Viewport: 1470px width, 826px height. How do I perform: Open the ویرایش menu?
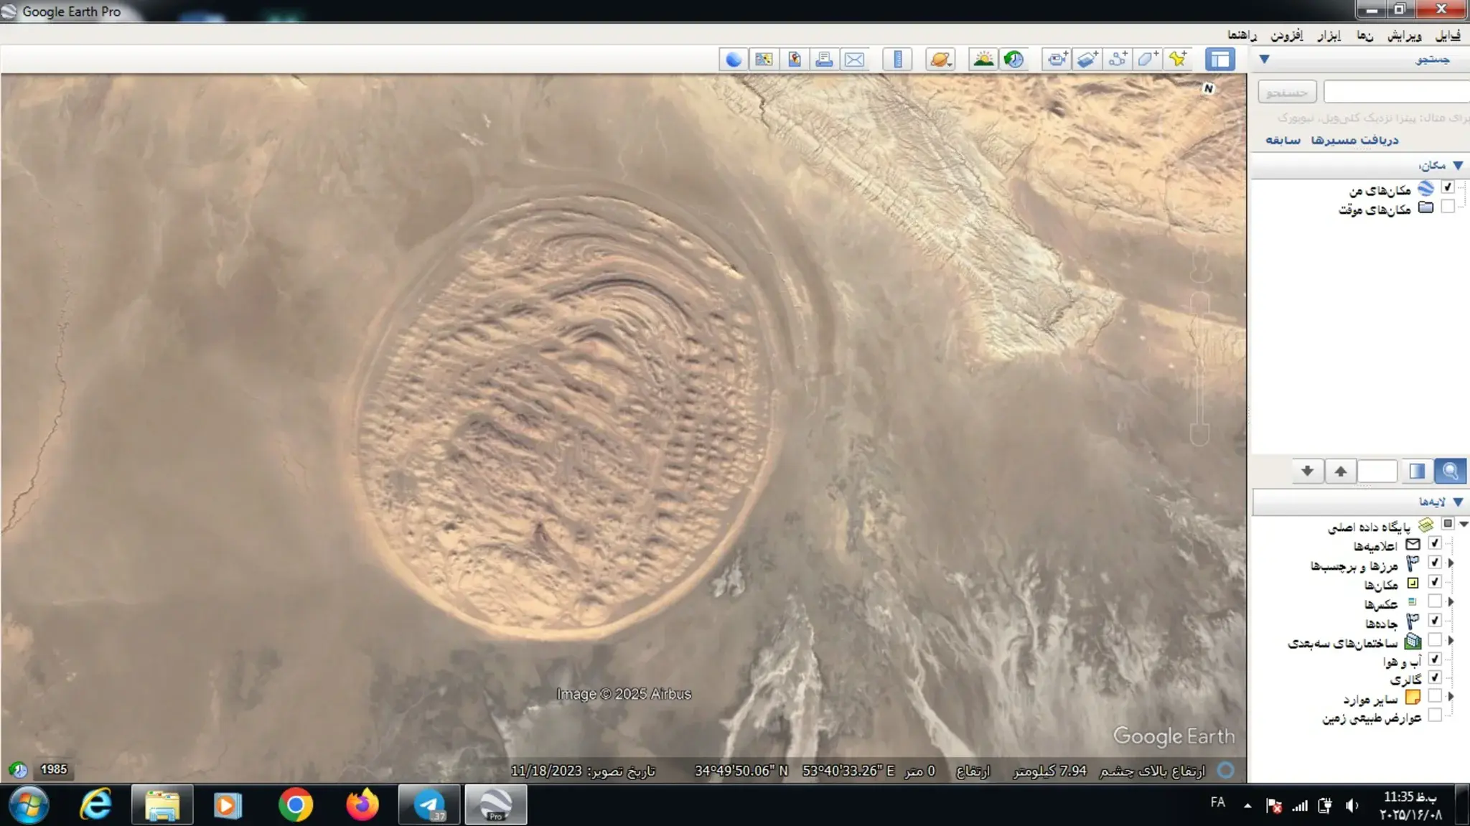1404,35
